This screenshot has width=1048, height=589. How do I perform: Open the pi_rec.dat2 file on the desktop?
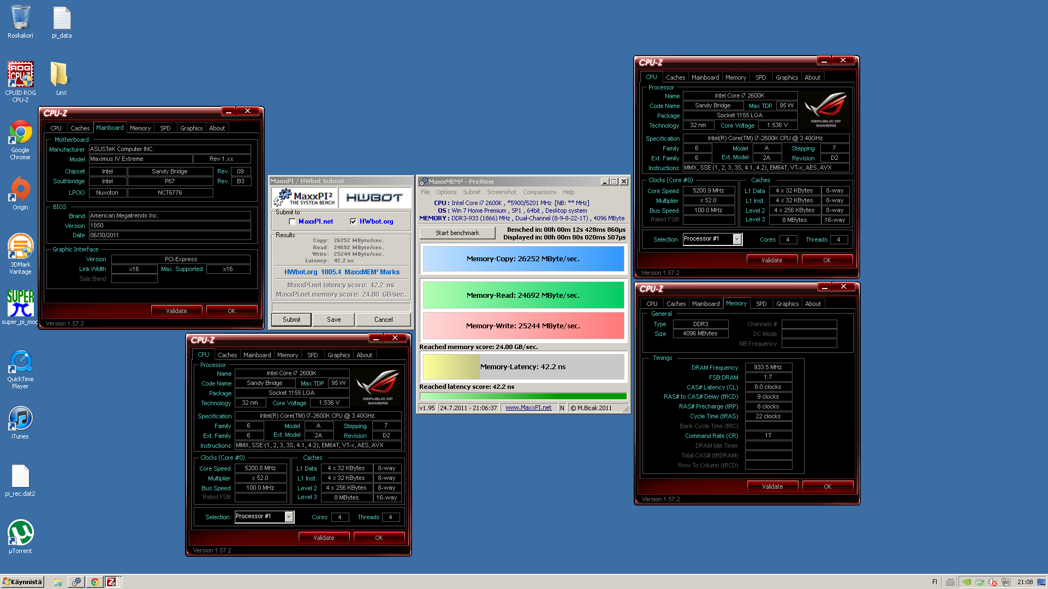[20, 480]
